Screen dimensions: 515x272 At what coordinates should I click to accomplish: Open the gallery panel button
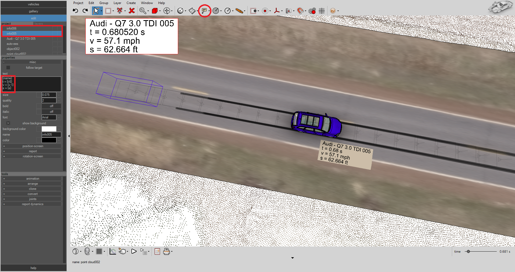[x=34, y=11]
